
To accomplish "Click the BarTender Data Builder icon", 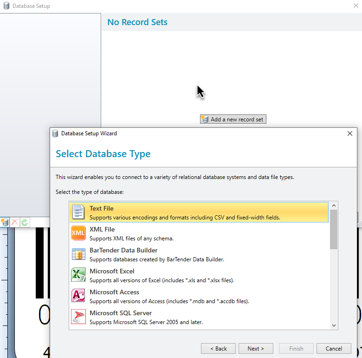I will coord(78,254).
